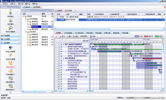Toggle the 已完成 filter button
Viewport: 166px width, 100px height.
68,11
